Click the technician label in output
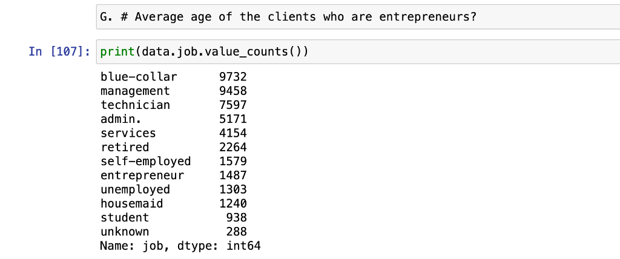 pos(135,105)
